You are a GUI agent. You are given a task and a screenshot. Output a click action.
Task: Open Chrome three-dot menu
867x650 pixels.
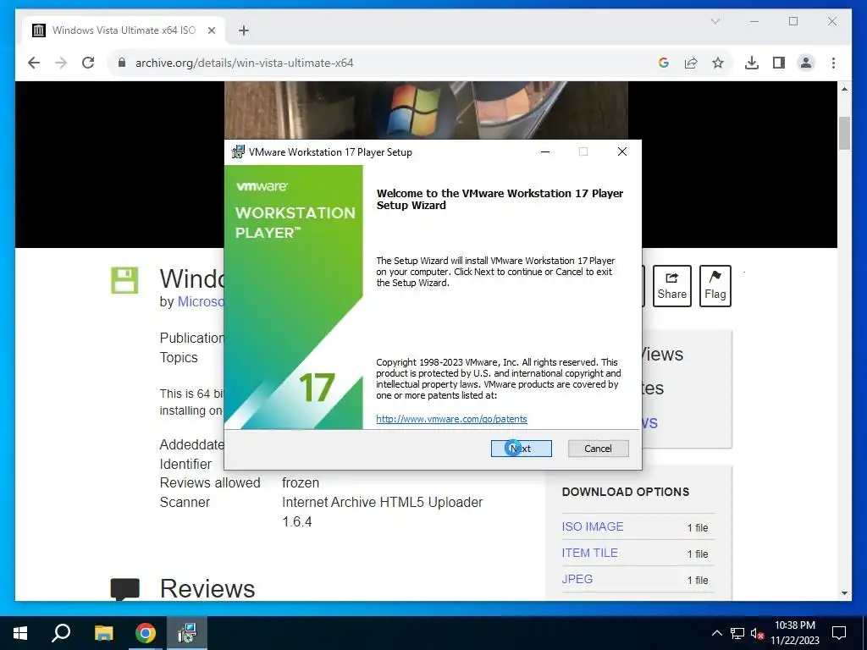[x=833, y=63]
